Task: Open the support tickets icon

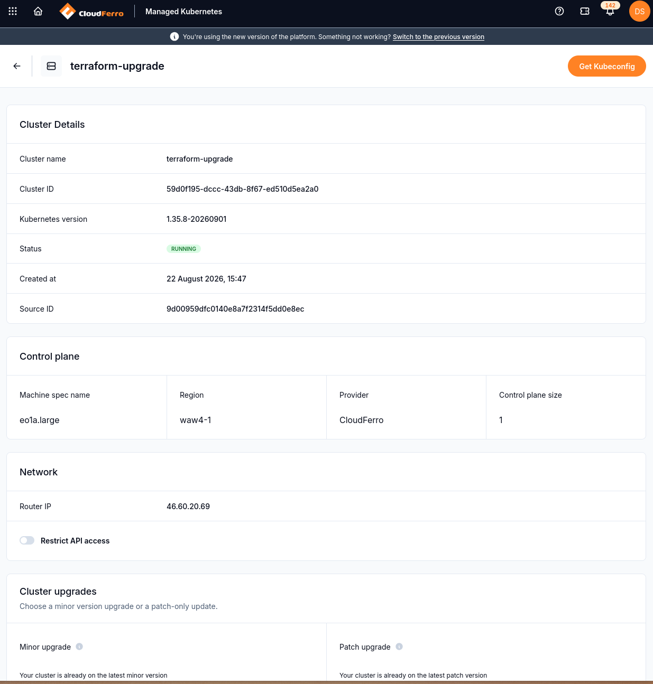Action: pos(585,11)
